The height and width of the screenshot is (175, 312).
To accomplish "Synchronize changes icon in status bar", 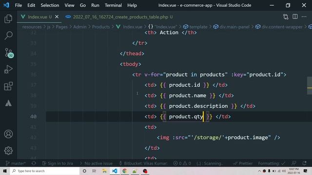I will [x=34, y=163].
